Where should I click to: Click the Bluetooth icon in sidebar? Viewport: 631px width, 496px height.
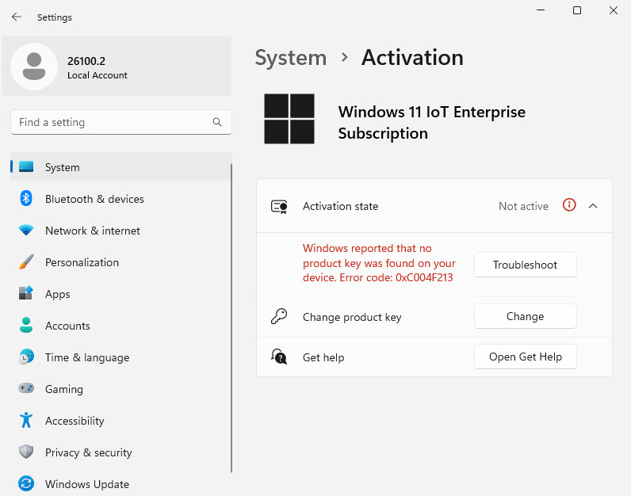[26, 198]
